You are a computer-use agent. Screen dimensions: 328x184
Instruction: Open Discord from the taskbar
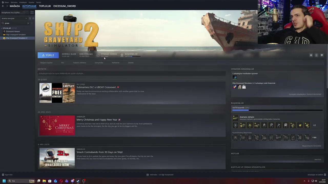point(72,181)
